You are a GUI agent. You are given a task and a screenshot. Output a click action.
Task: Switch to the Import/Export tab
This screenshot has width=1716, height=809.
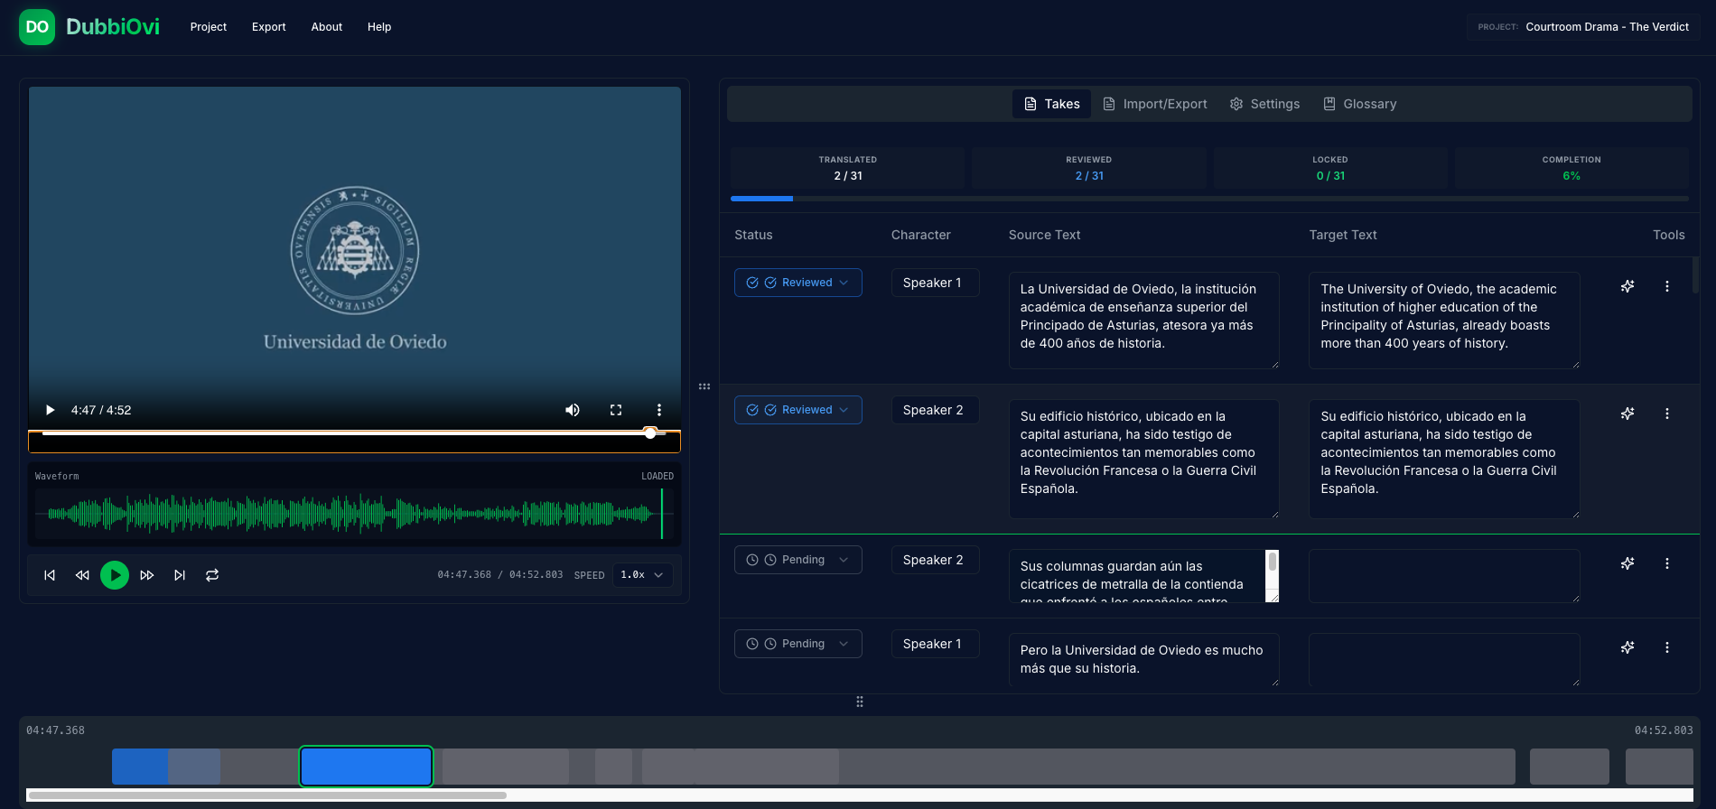click(1155, 104)
